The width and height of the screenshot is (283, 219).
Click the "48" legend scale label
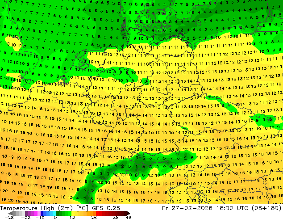tap(129, 217)
